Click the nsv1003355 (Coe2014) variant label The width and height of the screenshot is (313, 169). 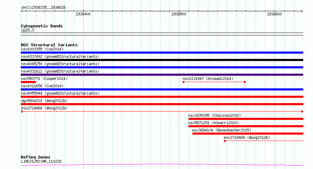tap(42, 49)
